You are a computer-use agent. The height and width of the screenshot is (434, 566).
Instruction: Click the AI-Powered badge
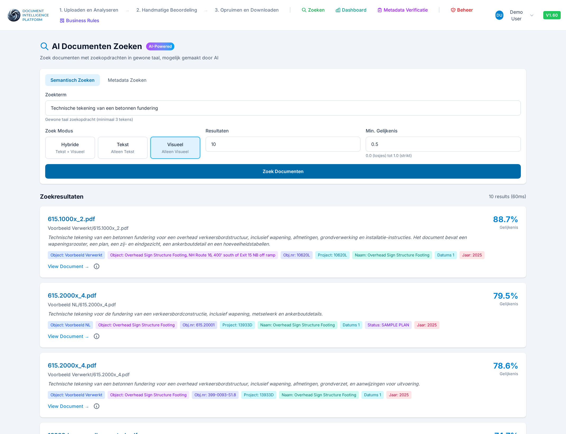click(160, 46)
